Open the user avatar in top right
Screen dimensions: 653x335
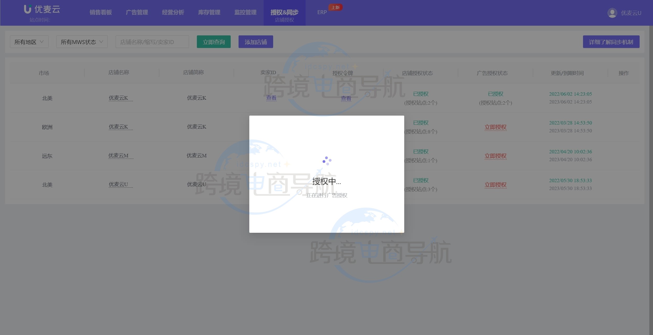(612, 13)
